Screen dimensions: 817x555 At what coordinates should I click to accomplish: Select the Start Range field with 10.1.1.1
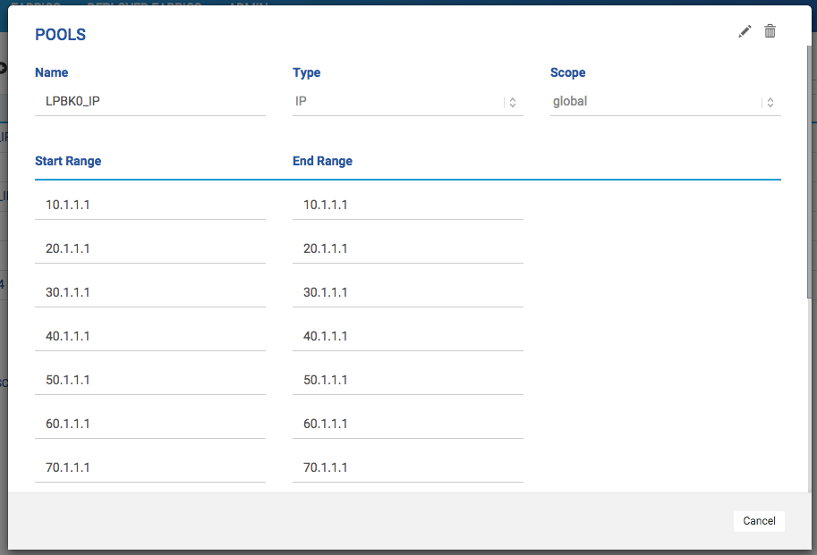(150, 205)
